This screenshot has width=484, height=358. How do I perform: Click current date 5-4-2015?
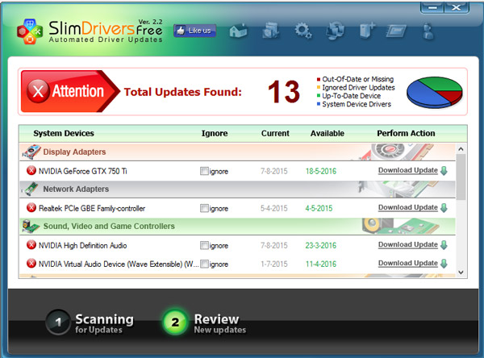(273, 208)
